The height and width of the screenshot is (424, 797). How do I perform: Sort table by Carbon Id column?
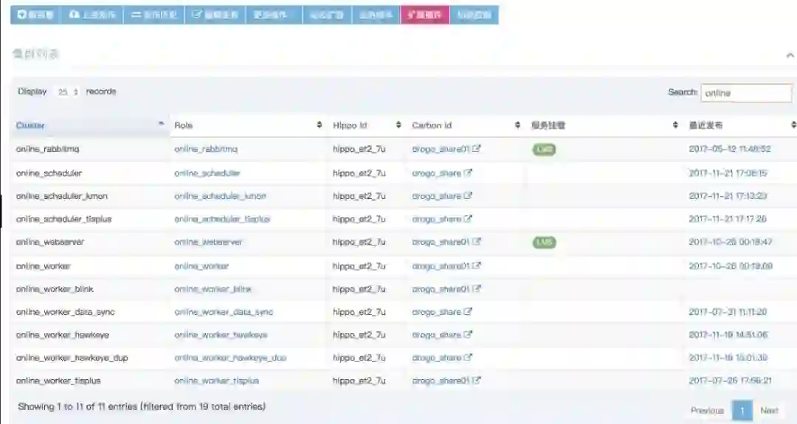click(x=465, y=125)
